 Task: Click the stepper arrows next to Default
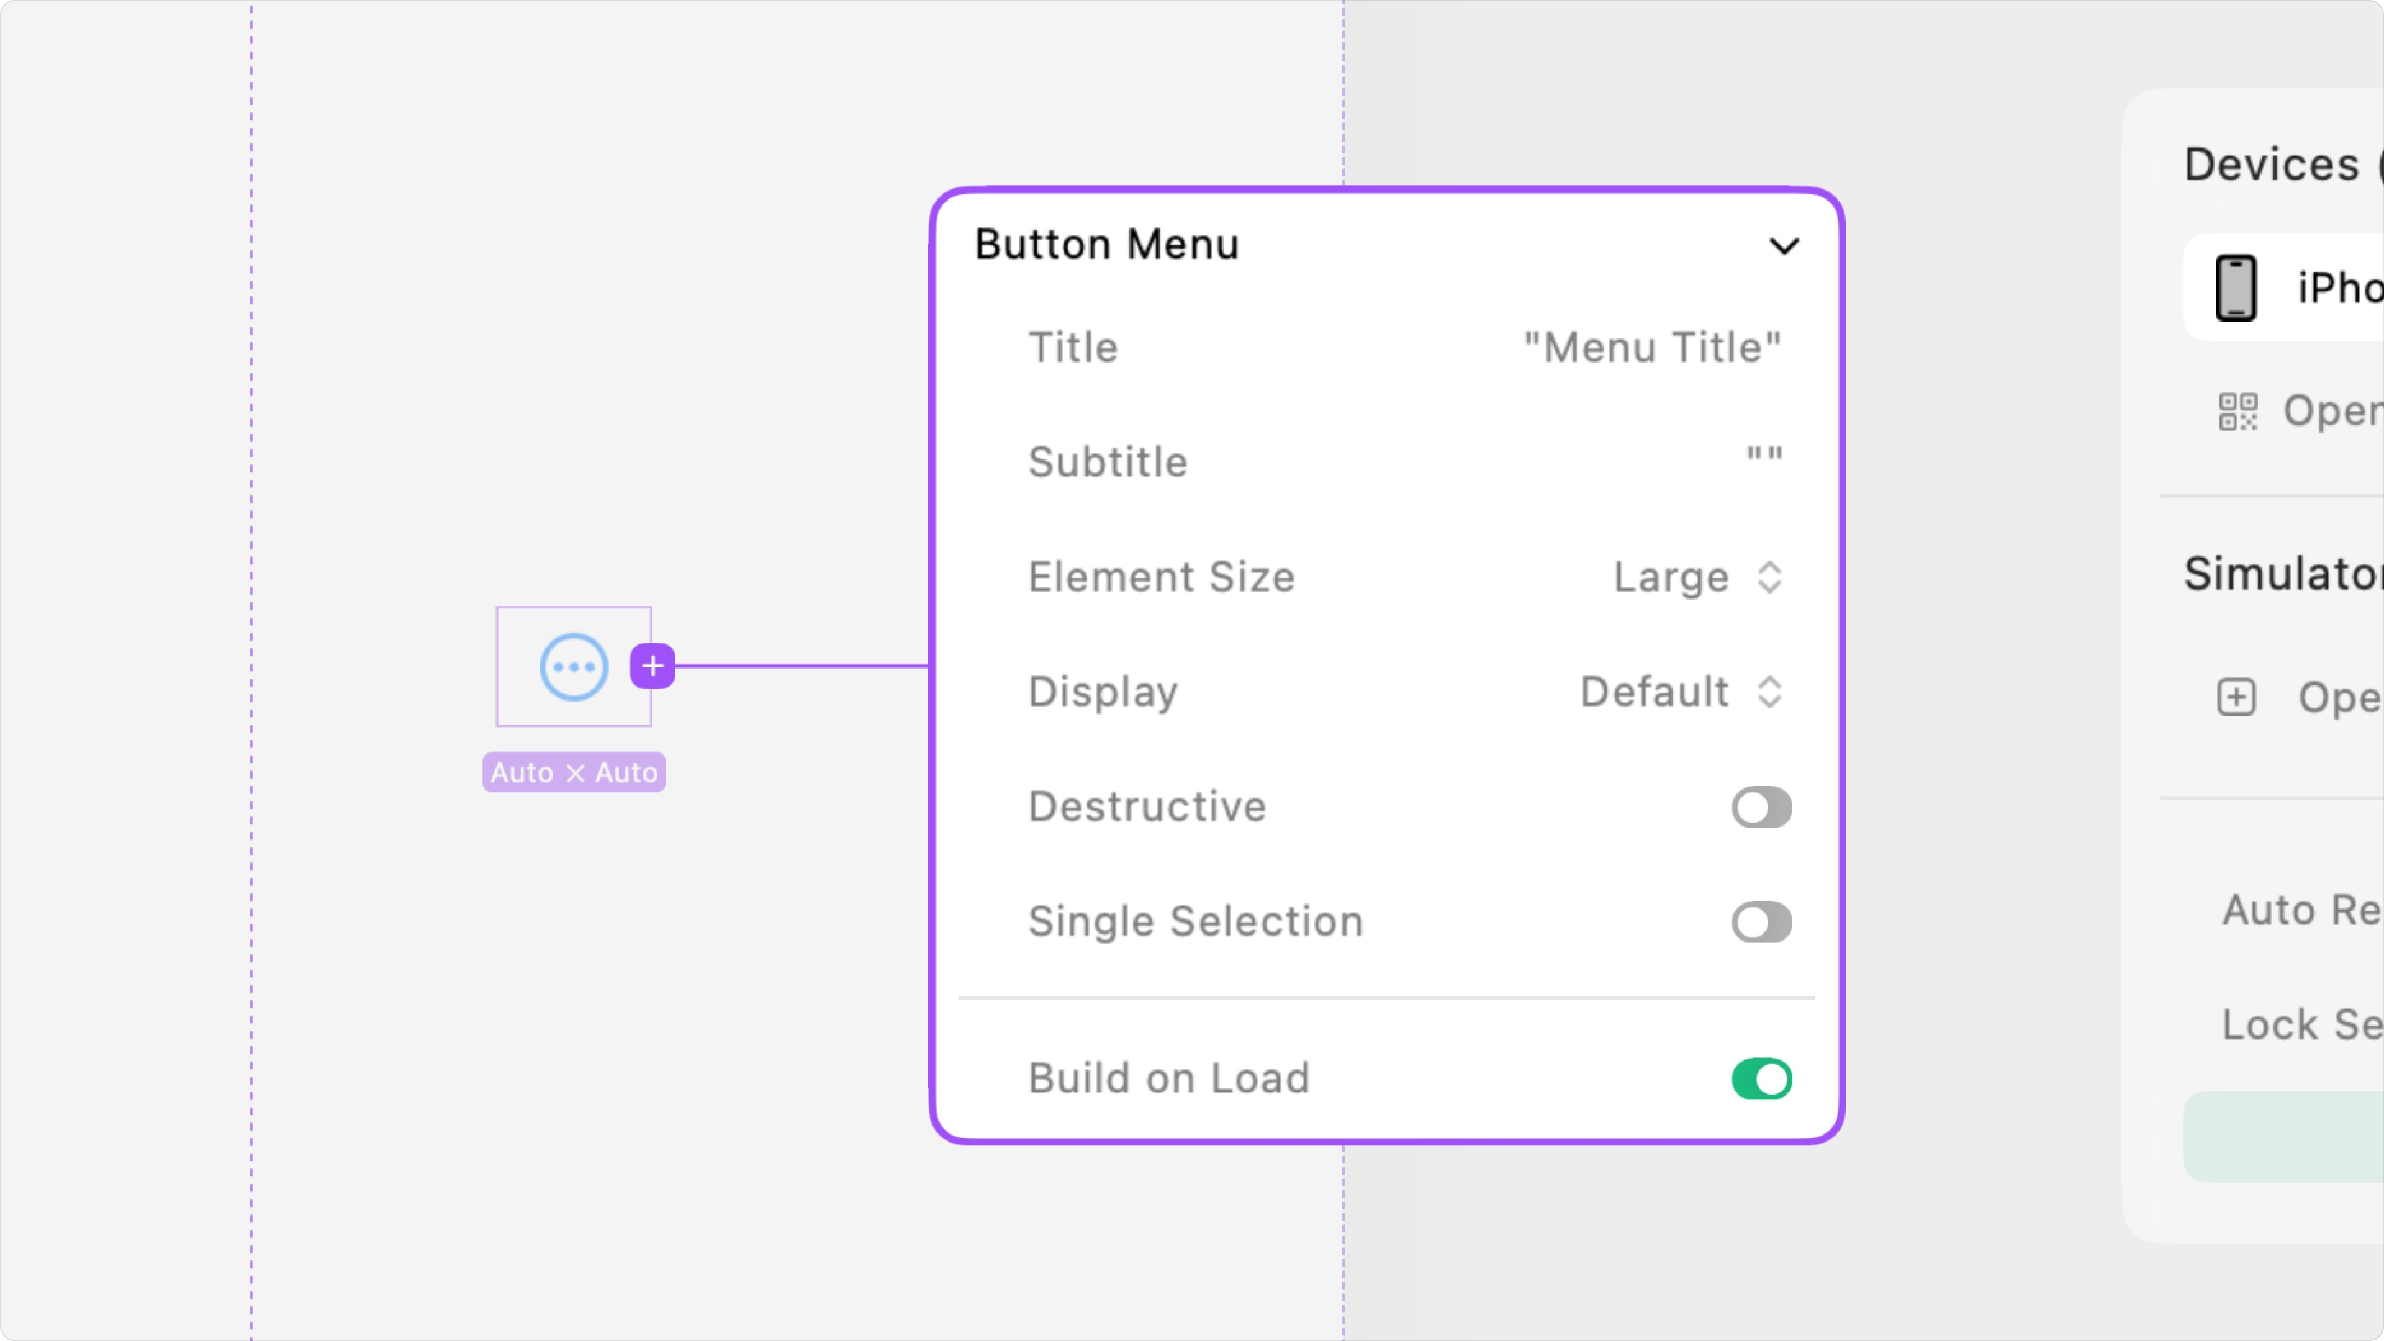click(x=1771, y=692)
